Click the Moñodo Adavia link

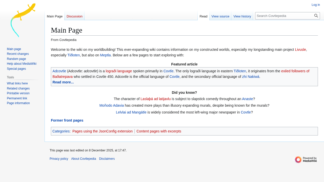point(111,105)
